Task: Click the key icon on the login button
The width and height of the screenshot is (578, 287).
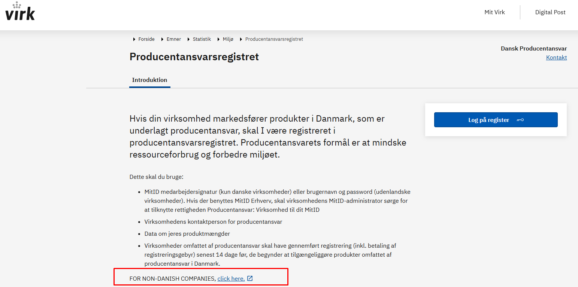Action: tap(520, 120)
